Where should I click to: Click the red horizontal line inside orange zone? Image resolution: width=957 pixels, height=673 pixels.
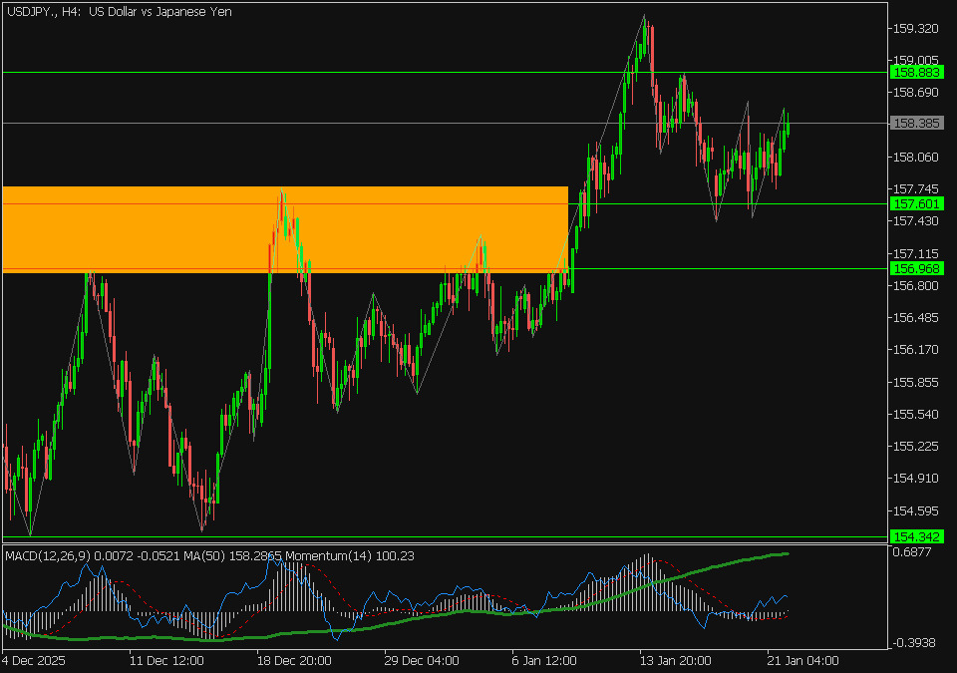(x=150, y=204)
